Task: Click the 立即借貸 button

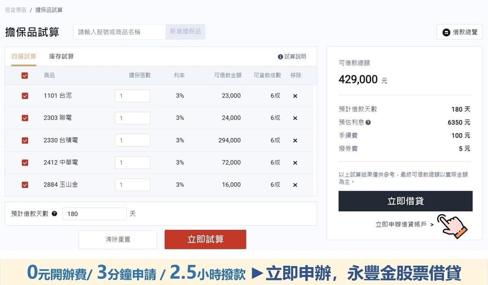Action: tap(405, 201)
